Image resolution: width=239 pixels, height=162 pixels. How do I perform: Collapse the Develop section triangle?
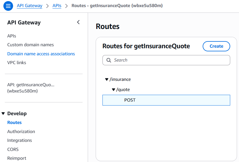click(3, 113)
